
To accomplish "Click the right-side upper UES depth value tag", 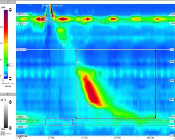I will click(x=172, y=14).
